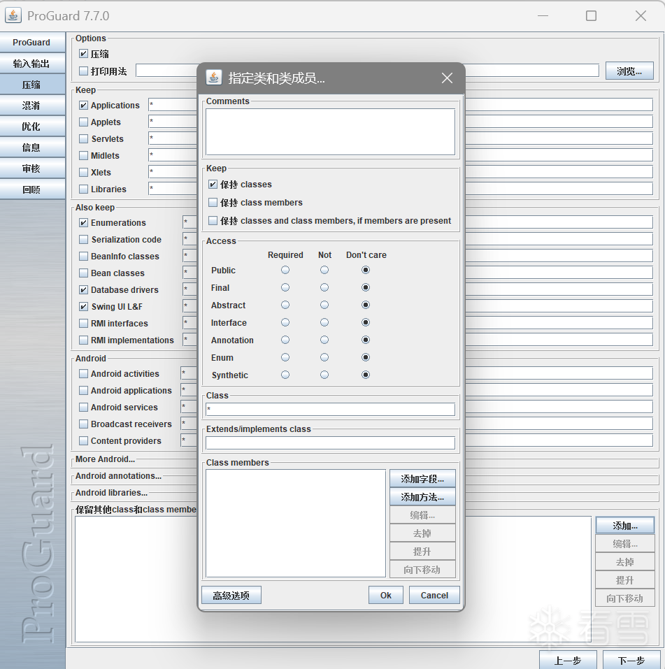Check Serialization code option
This screenshot has height=669, width=665.
pos(84,239)
